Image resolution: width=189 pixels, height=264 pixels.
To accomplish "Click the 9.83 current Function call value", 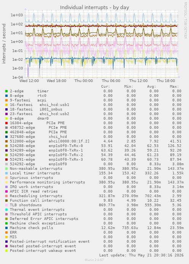I will point(108,201).
